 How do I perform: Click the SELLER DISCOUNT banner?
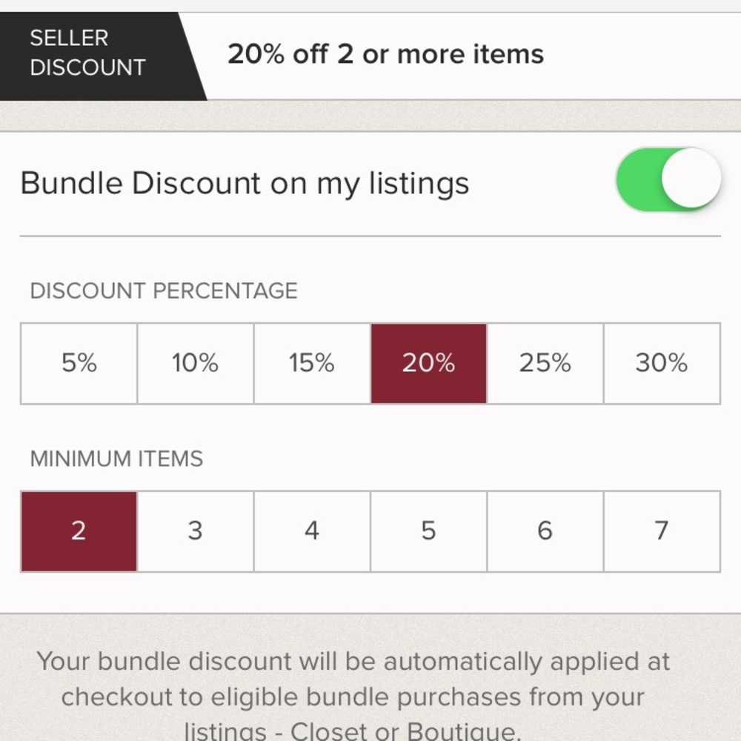[x=87, y=53]
